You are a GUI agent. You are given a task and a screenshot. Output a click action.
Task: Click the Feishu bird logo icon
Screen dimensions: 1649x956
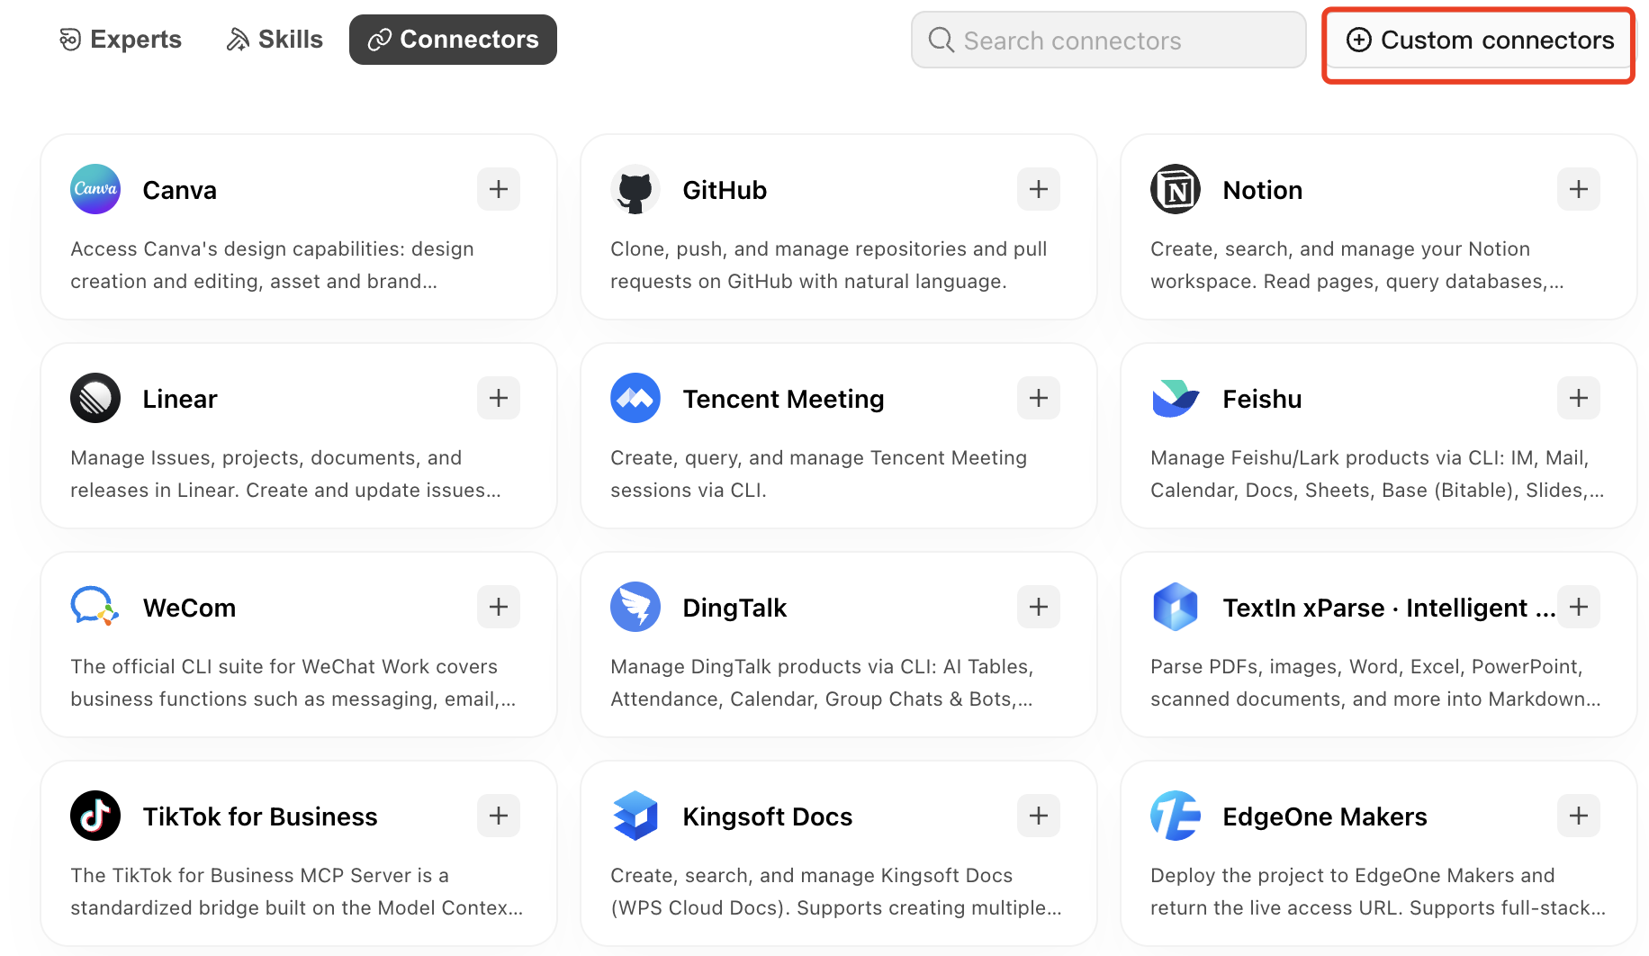click(1176, 398)
